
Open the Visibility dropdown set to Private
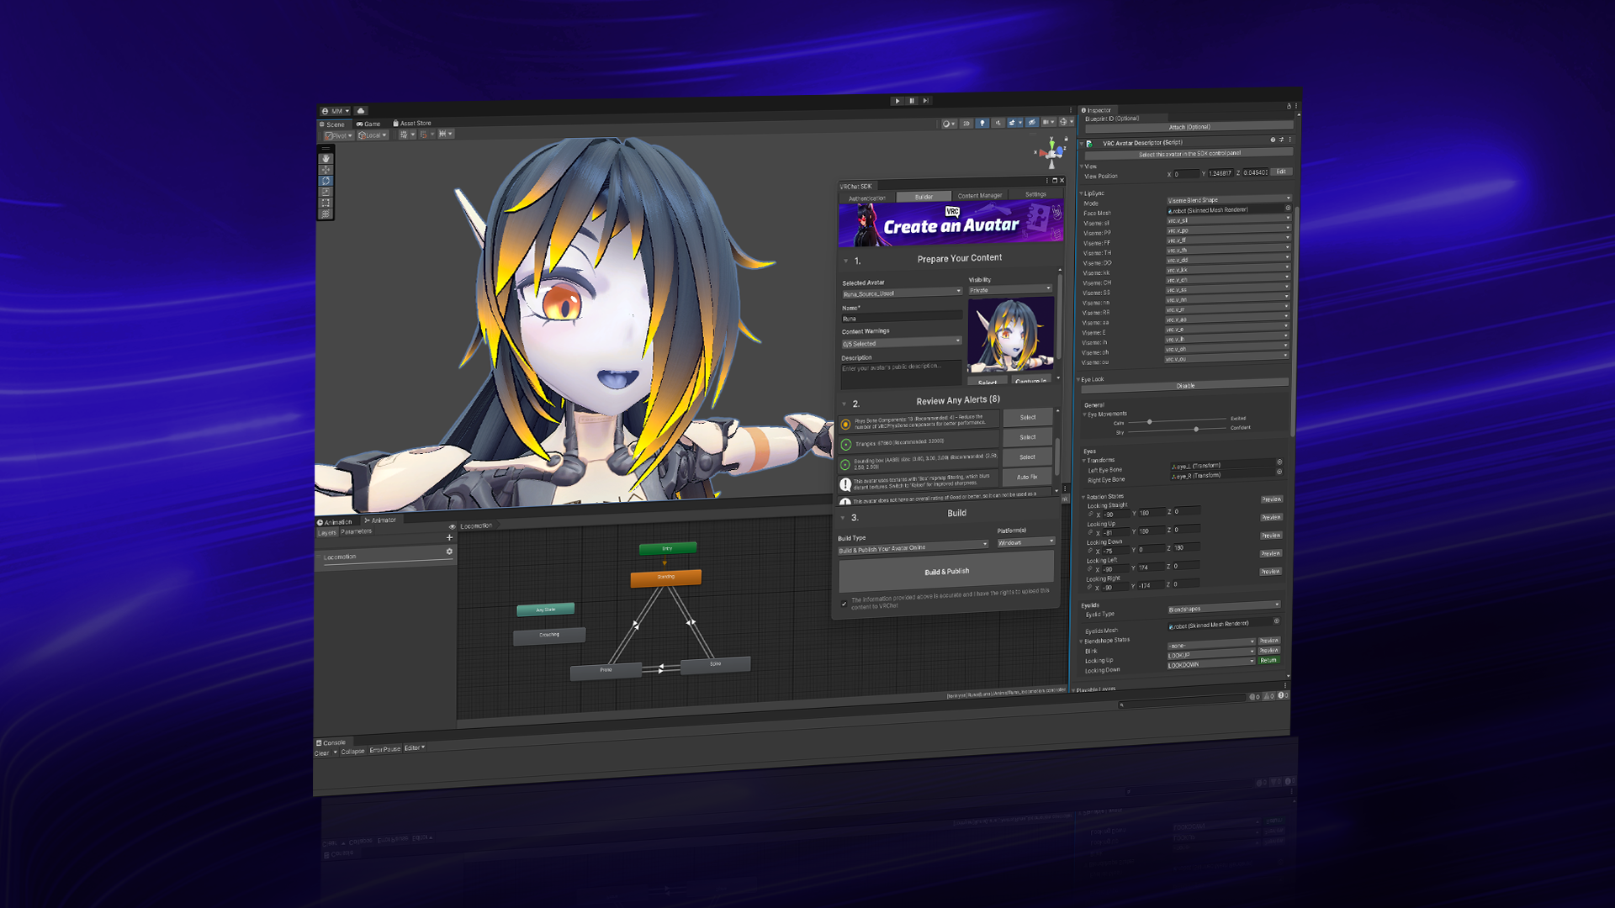(1009, 289)
